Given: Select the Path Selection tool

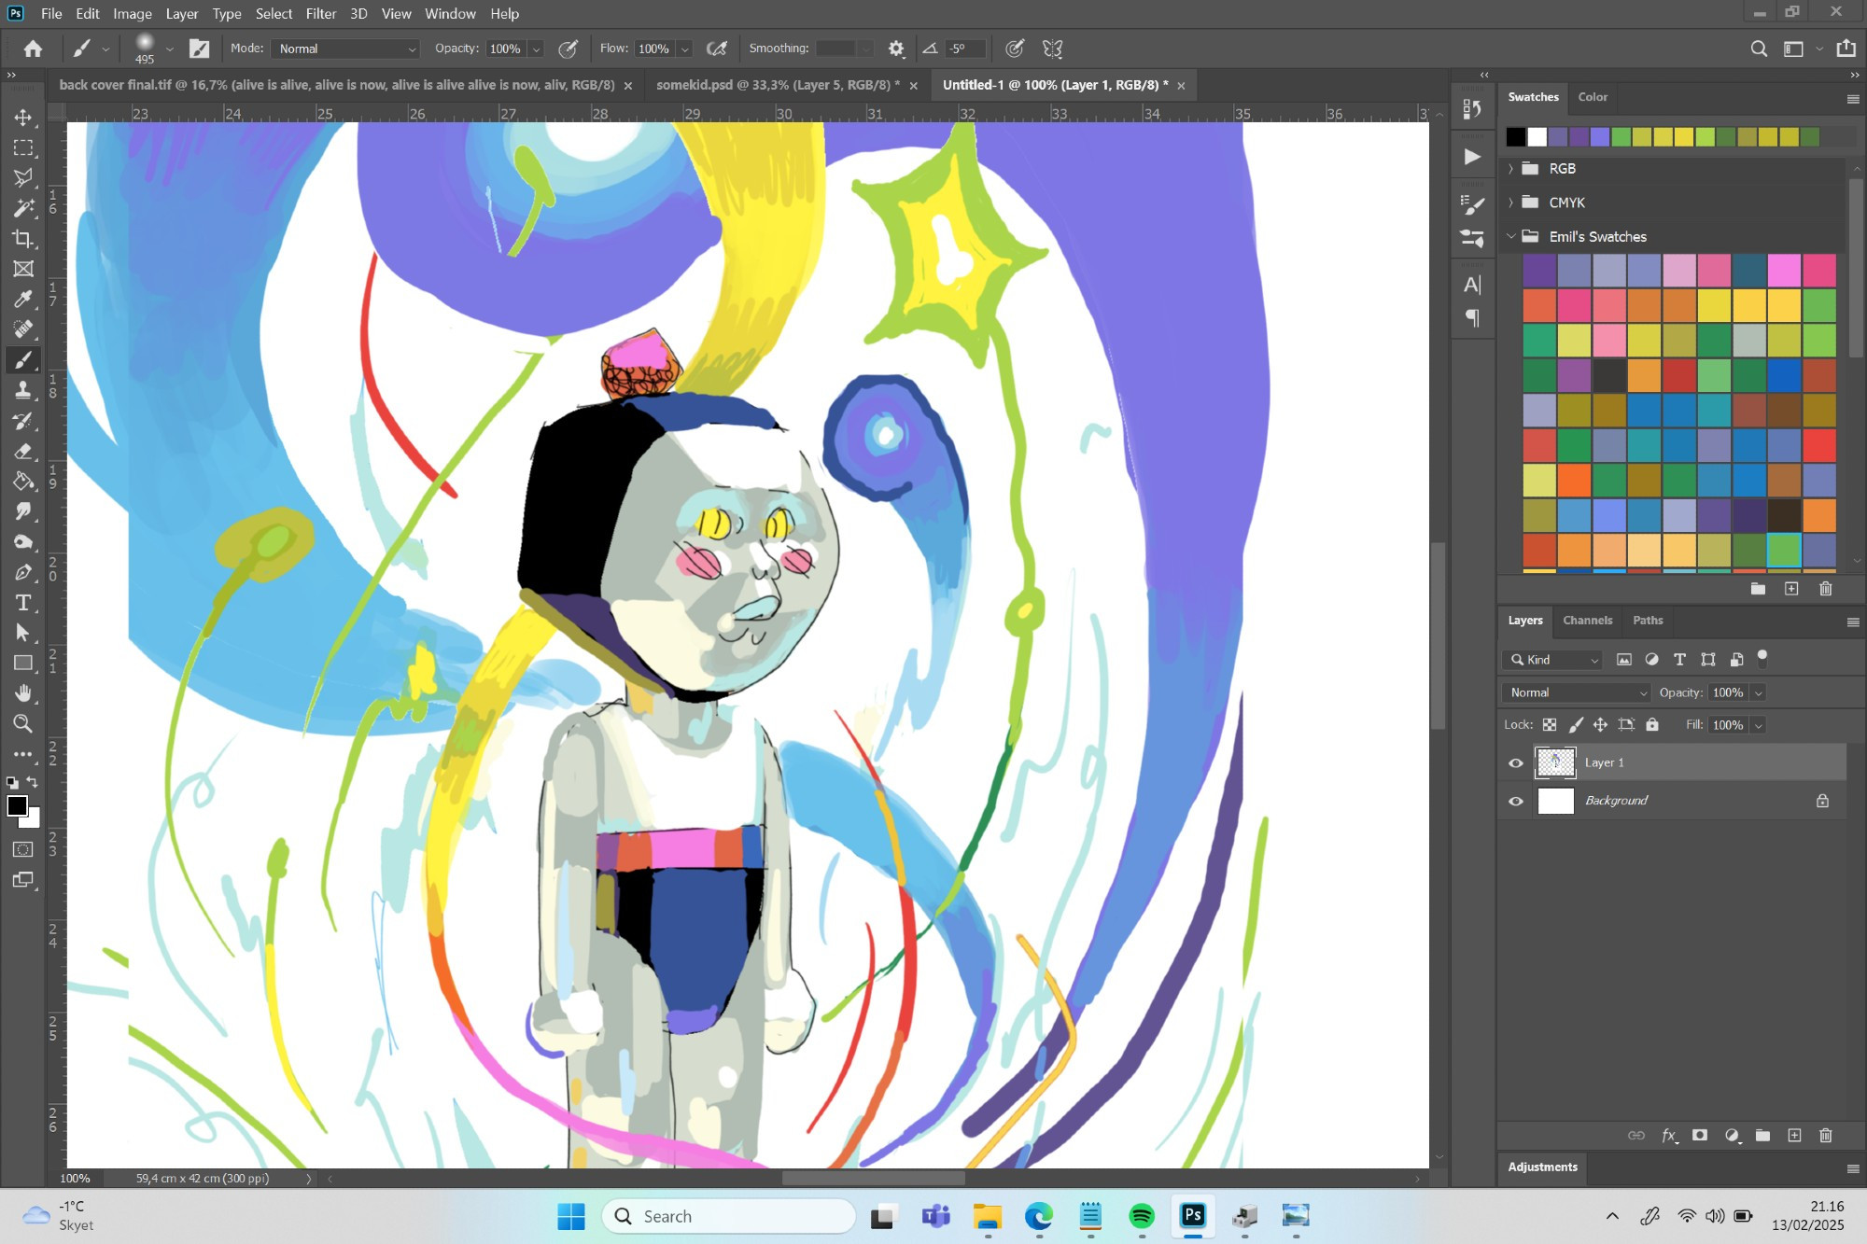Looking at the screenshot, I should [x=23, y=633].
